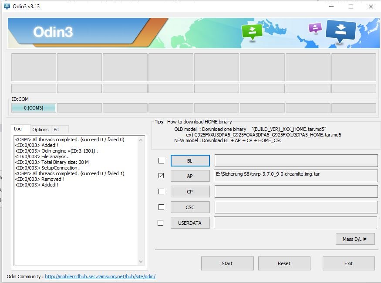This screenshot has width=381, height=283.
Task: Open the Odin Community samsung.net link
Action: click(100, 276)
